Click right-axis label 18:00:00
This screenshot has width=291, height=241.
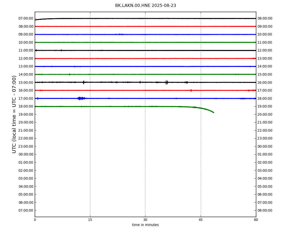(x=265, y=98)
